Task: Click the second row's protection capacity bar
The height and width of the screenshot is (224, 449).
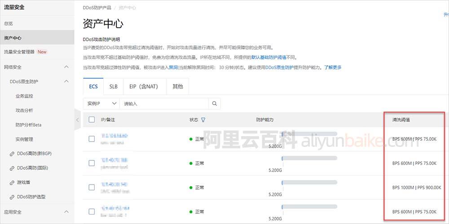Action: pyautogui.click(x=309, y=158)
